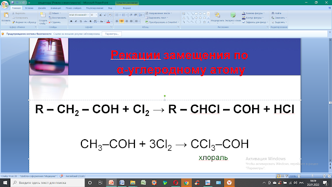332x187 pixels.
Task: Open Контур фигуры (Shape Outline) dropdown
Action: (x=253, y=18)
